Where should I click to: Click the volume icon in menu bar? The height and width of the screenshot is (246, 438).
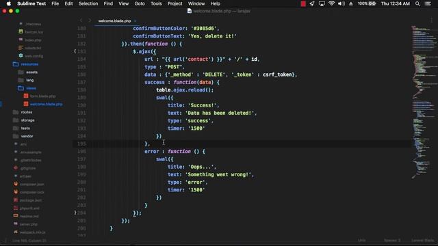click(341, 3)
